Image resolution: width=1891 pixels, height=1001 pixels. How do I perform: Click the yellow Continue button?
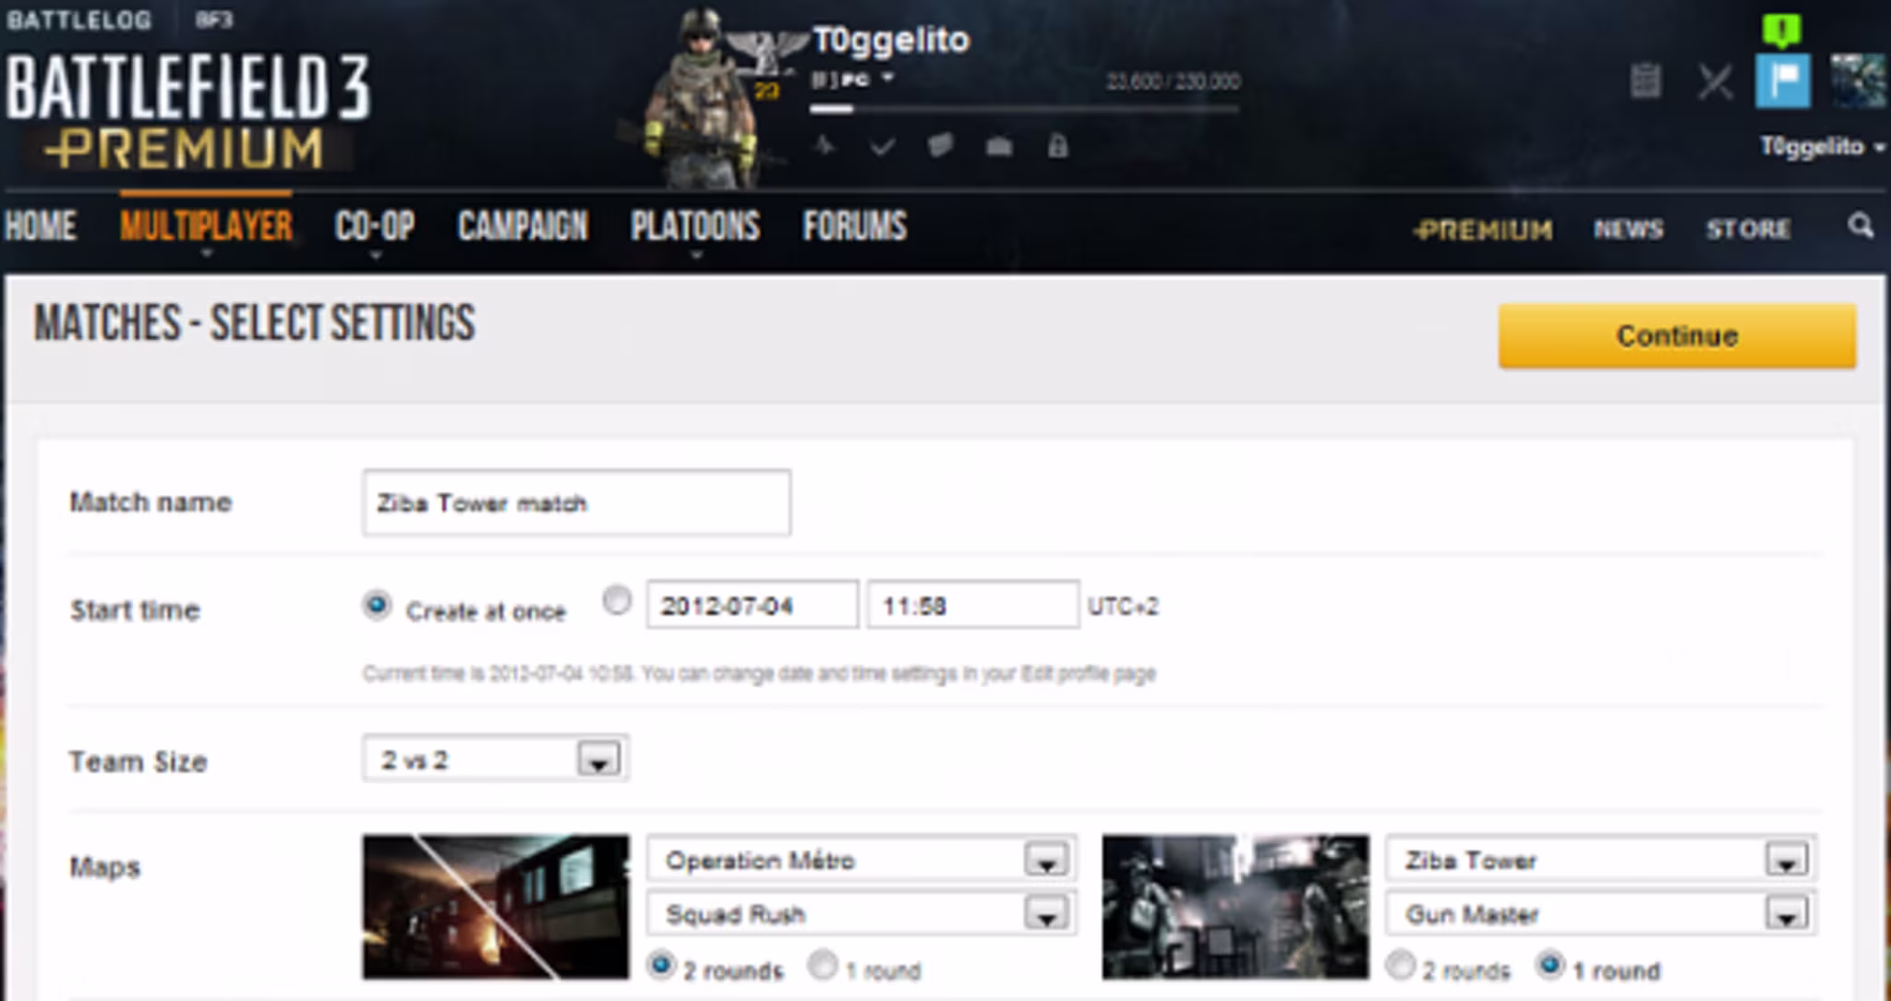click(x=1677, y=335)
